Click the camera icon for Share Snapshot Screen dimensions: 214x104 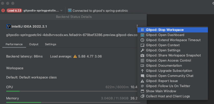(x=142, y=55)
